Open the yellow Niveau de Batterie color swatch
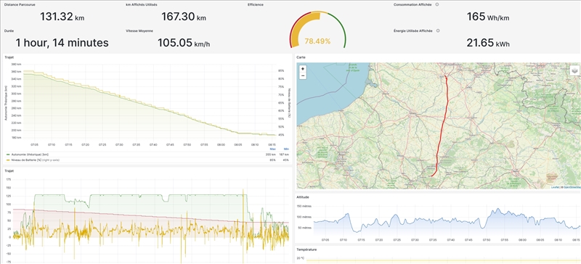This screenshot has height=264, width=581. 7,160
